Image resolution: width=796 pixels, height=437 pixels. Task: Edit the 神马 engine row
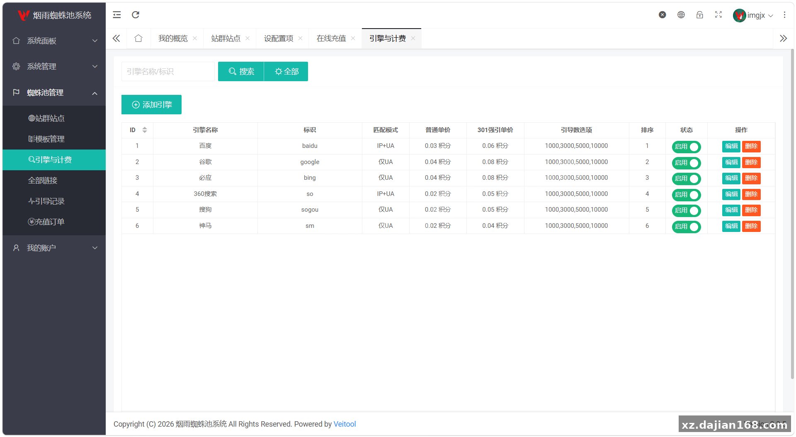click(x=731, y=226)
